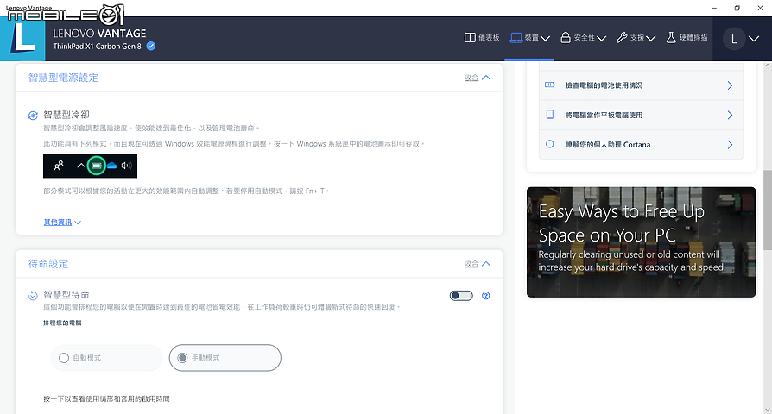Click the wrench support icon
The image size is (772, 414).
[622, 38]
